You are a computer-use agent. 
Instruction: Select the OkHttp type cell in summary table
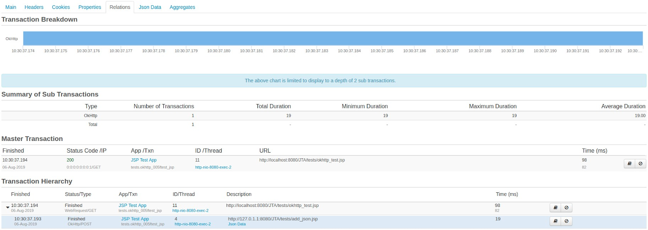(x=90, y=115)
